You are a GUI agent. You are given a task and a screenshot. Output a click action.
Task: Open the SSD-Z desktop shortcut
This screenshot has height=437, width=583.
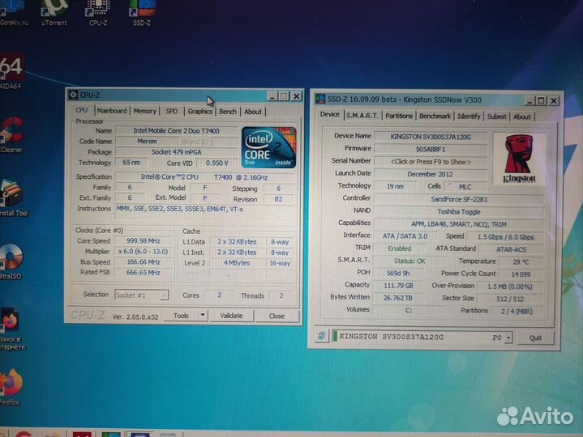[142, 12]
